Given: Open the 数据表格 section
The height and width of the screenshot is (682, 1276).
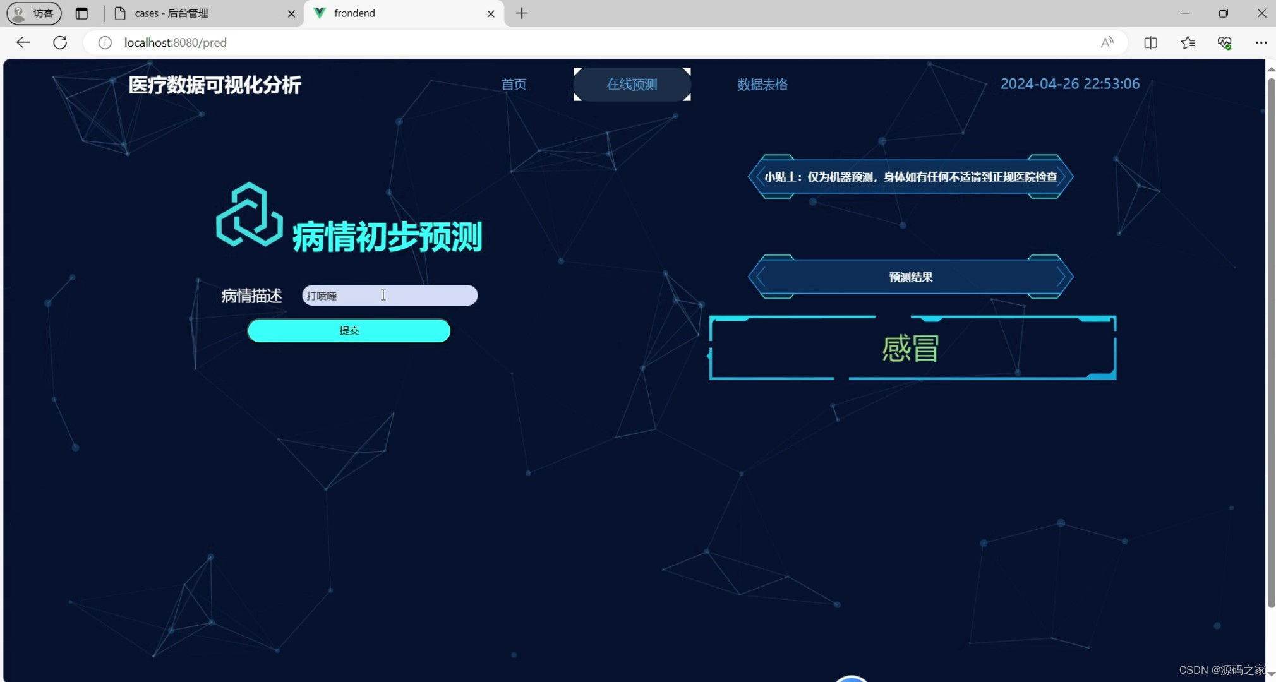Looking at the screenshot, I should pos(762,84).
